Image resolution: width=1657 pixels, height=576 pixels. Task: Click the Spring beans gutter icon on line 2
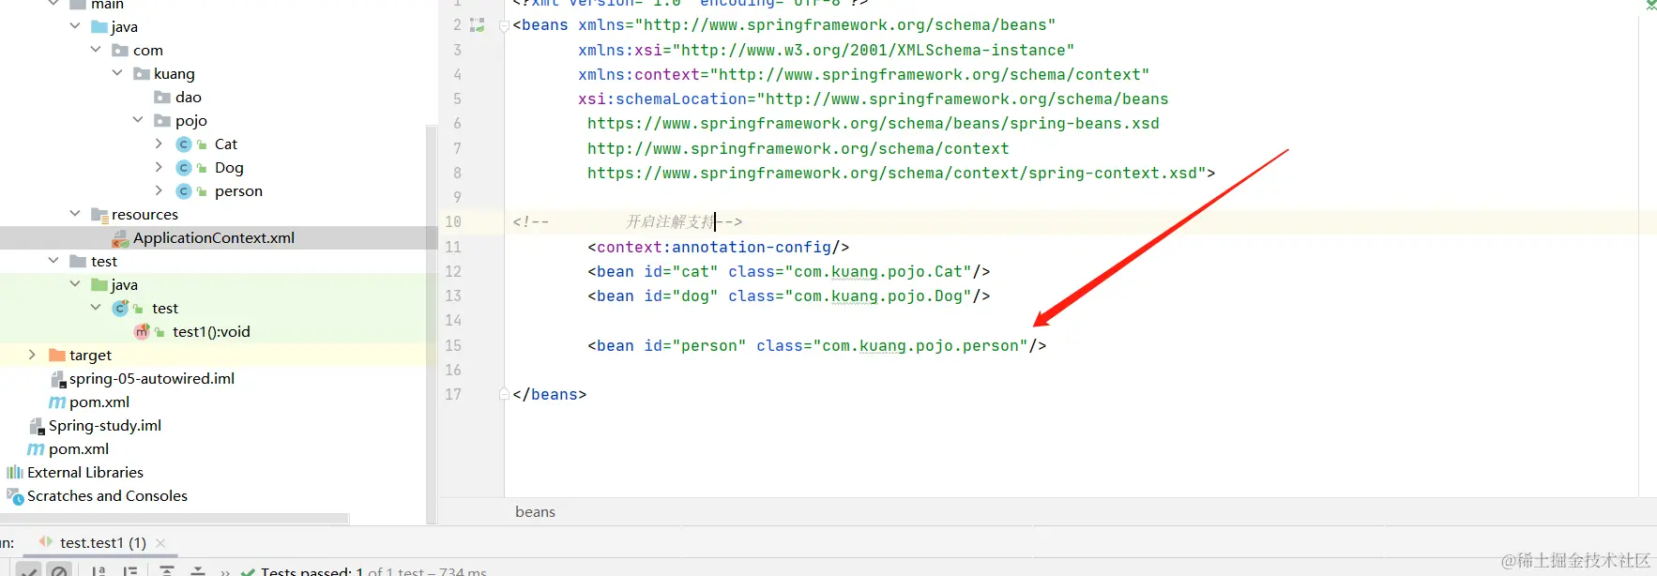478,25
